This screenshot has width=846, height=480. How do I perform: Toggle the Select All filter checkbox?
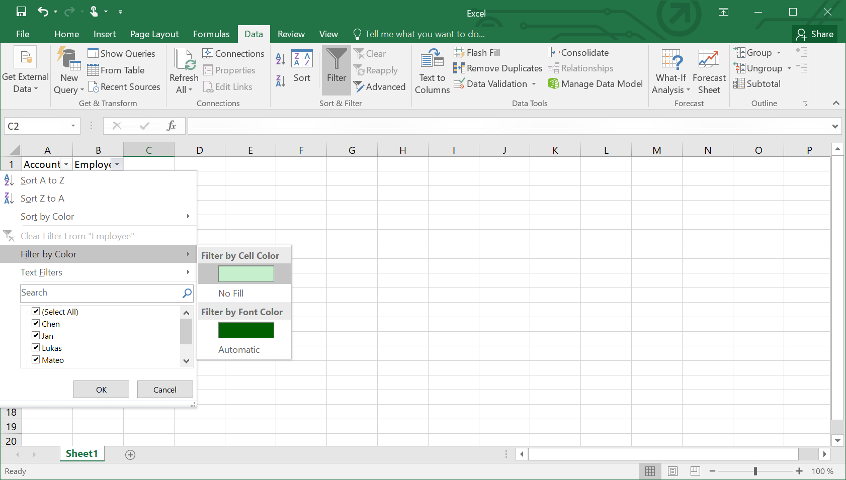(x=36, y=311)
